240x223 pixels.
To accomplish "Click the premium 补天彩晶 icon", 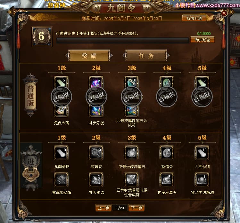I will tap(96, 180).
